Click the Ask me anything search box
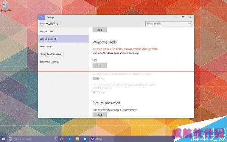 pyautogui.click(x=33, y=139)
